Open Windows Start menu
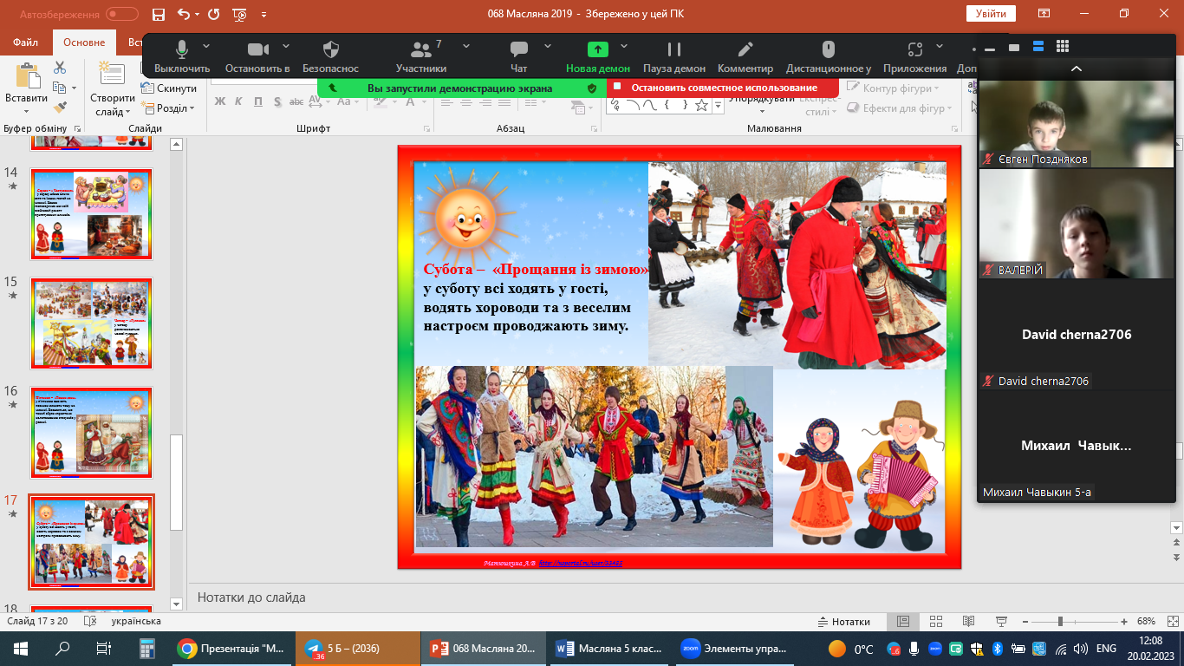This screenshot has width=1184, height=666. click(21, 648)
